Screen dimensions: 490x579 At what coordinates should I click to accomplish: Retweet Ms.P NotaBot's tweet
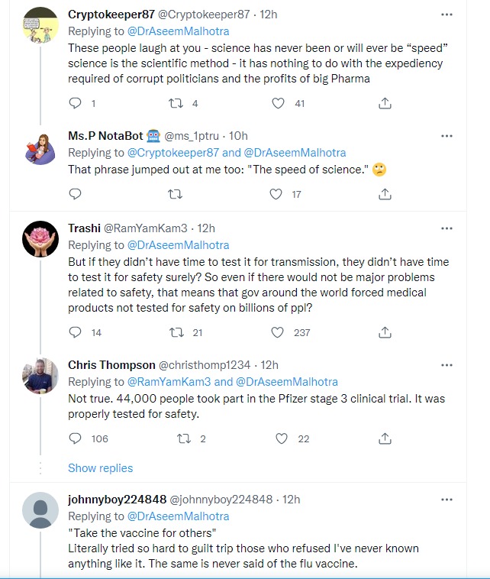tap(176, 194)
